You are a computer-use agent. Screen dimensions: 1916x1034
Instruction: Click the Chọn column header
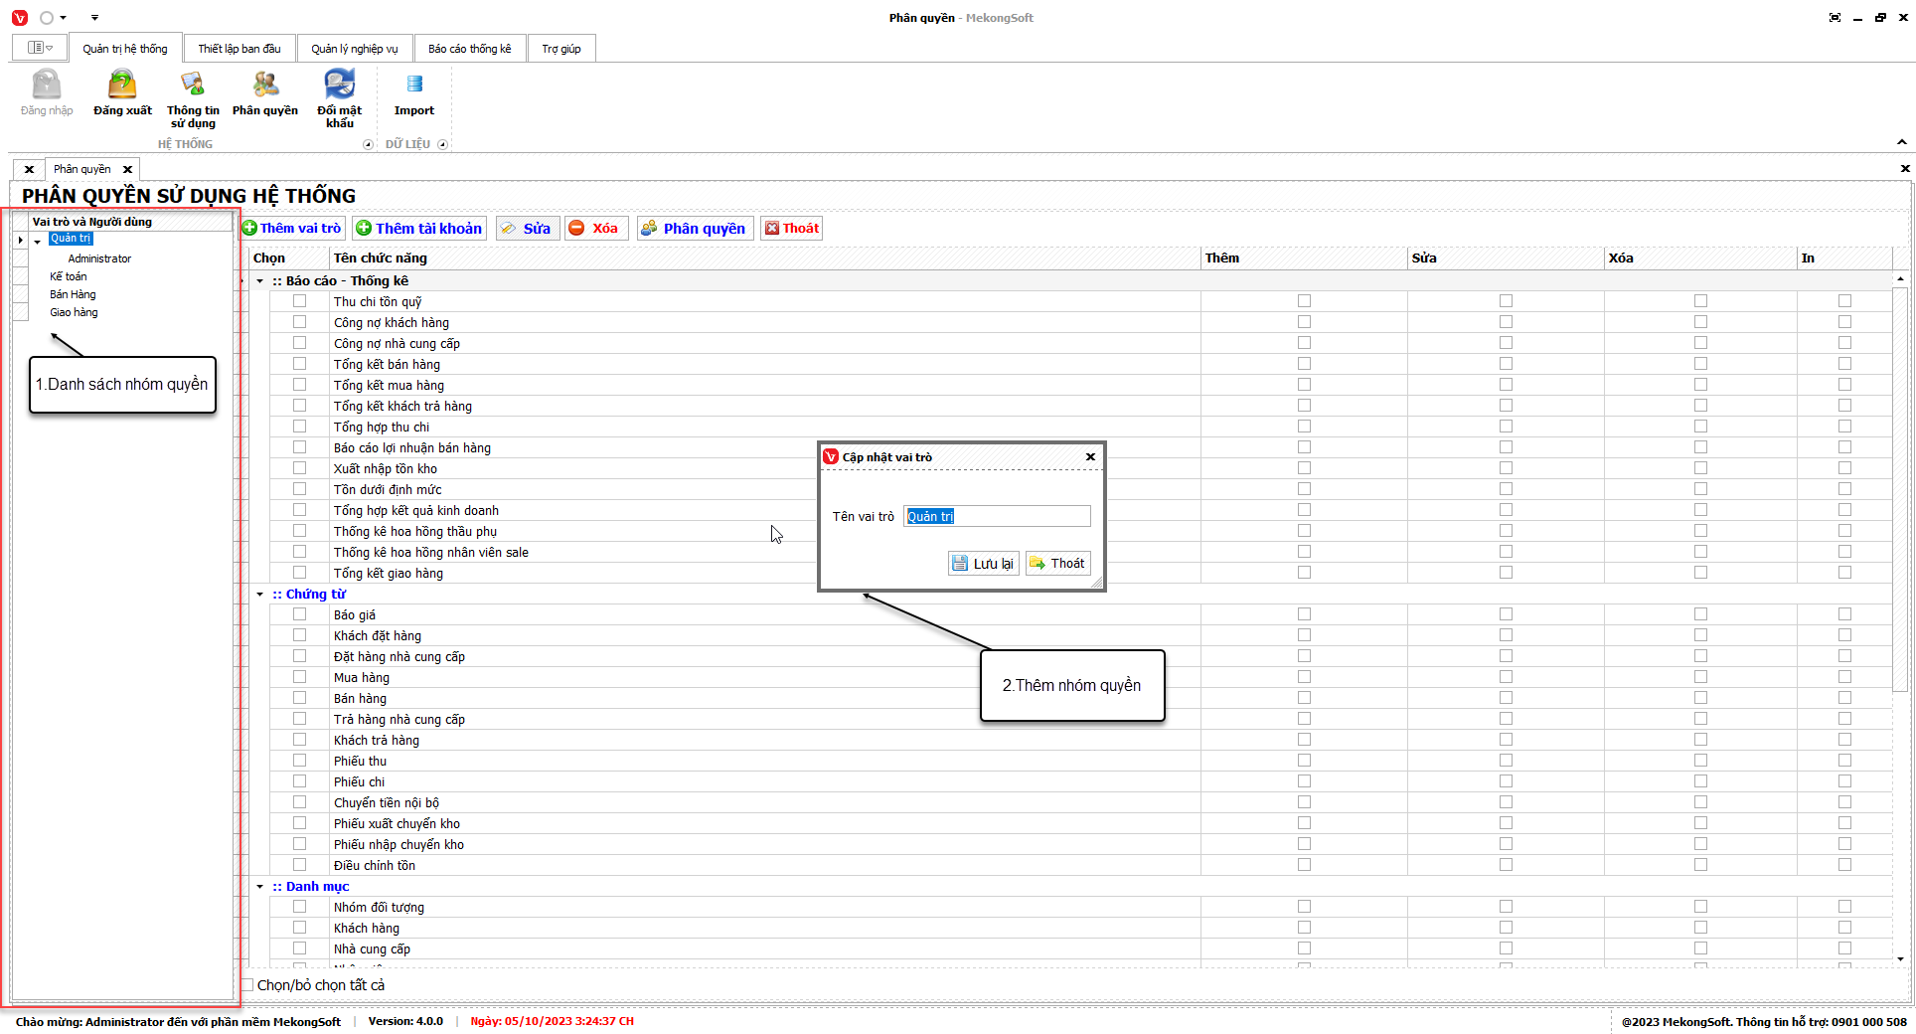click(289, 258)
